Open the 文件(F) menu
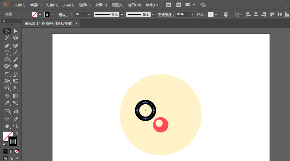 [20, 5]
